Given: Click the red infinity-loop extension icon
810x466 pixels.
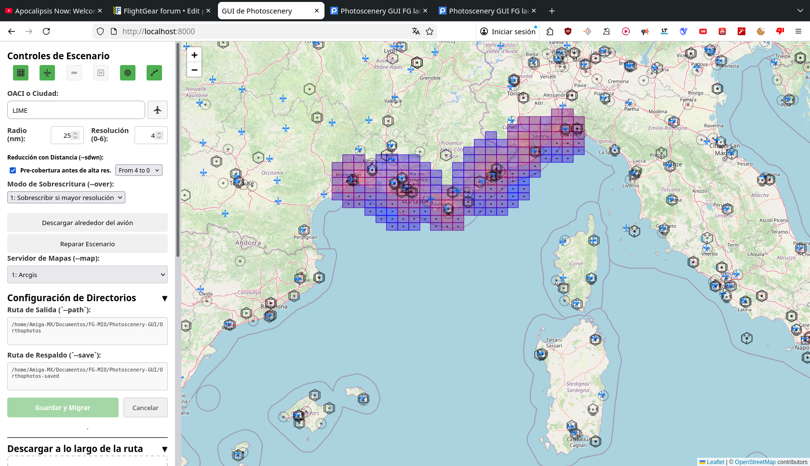Looking at the screenshot, I should pos(703,31).
